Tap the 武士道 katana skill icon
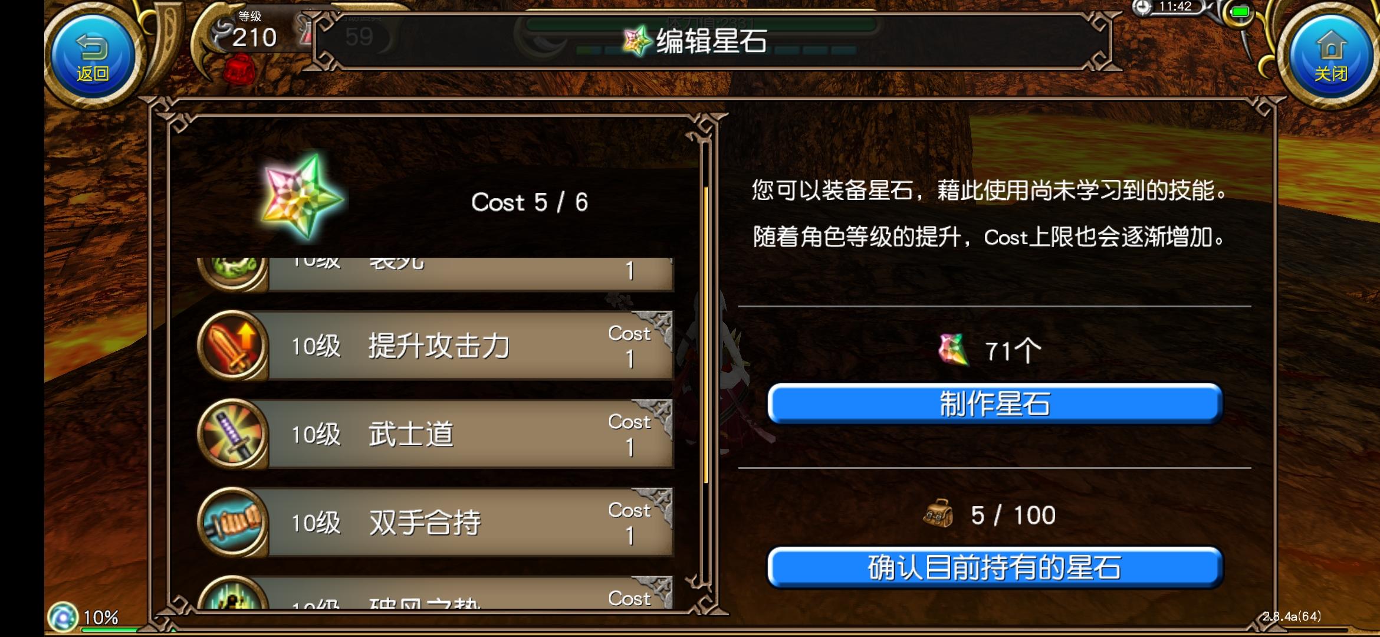1380x637 pixels. [234, 434]
